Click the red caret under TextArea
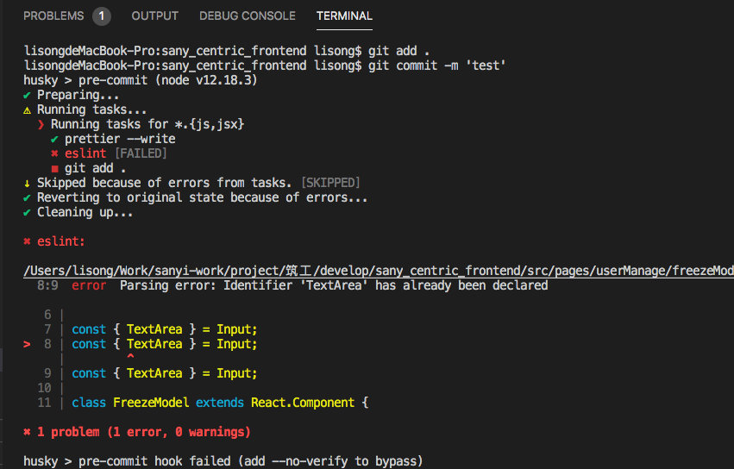Image resolution: width=734 pixels, height=469 pixels. click(x=130, y=357)
